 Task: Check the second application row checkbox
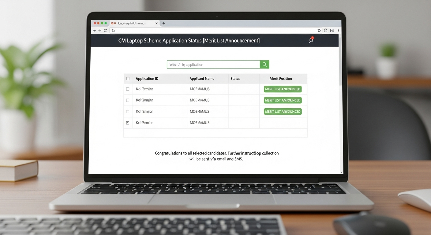pyautogui.click(x=128, y=100)
